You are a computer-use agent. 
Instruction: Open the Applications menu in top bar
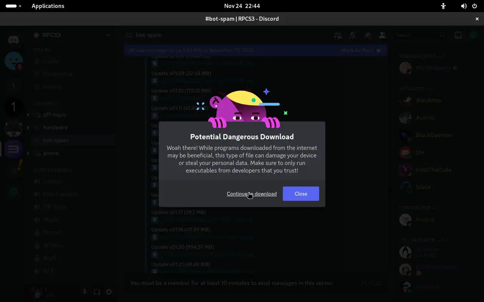(x=48, y=6)
